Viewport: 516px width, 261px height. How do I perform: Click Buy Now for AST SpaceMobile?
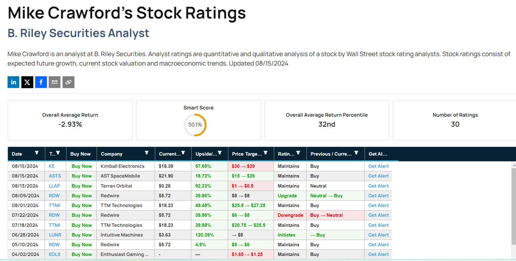click(x=82, y=176)
